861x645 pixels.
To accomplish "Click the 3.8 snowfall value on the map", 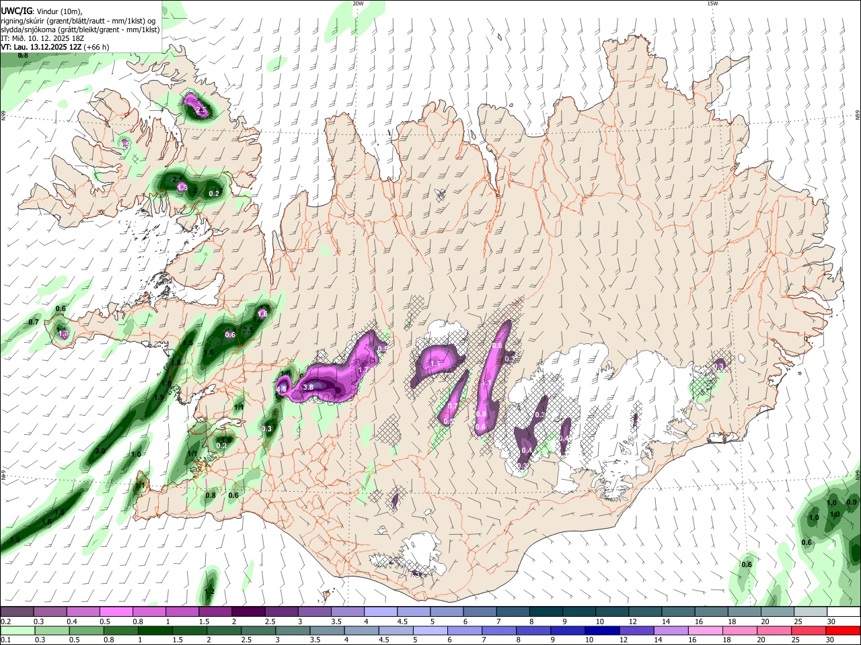I will pyautogui.click(x=309, y=387).
